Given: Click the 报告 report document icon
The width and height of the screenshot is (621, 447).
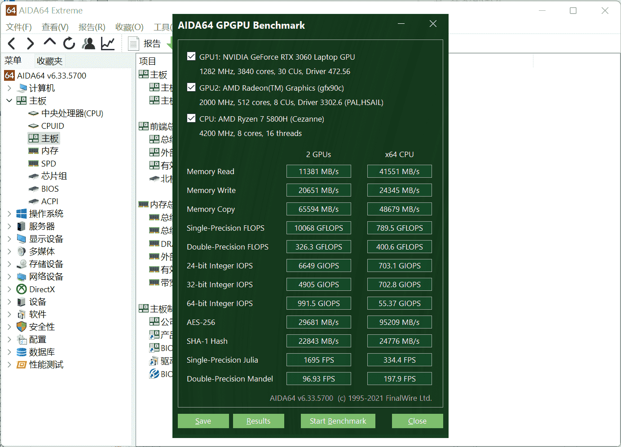Looking at the screenshot, I should coord(133,44).
